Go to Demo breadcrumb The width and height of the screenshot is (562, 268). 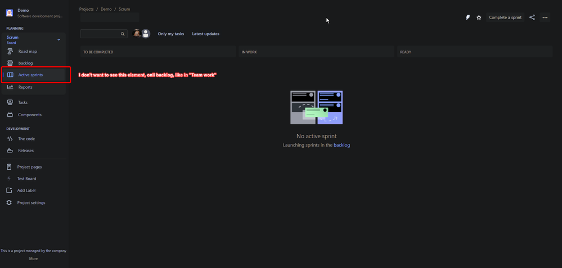(106, 9)
